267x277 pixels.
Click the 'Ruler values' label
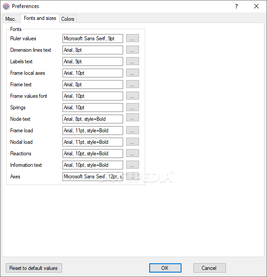tap(23, 38)
